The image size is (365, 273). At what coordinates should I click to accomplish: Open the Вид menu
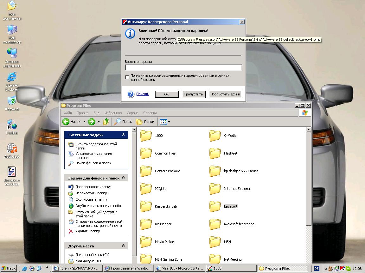point(96,113)
